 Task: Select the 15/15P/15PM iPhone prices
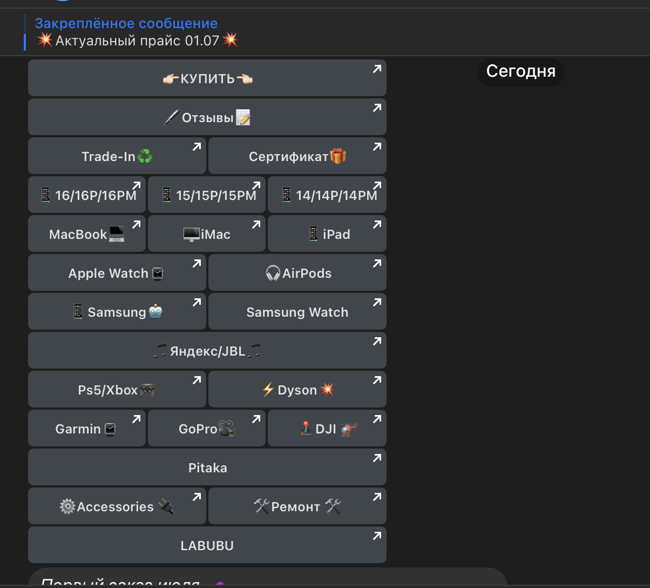(207, 195)
